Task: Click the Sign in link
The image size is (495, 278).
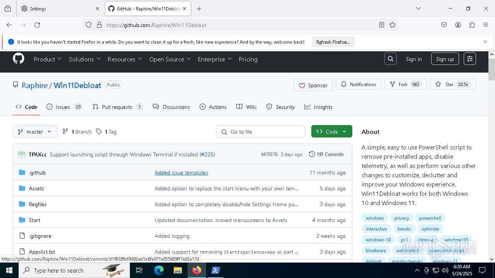Action: (x=414, y=59)
